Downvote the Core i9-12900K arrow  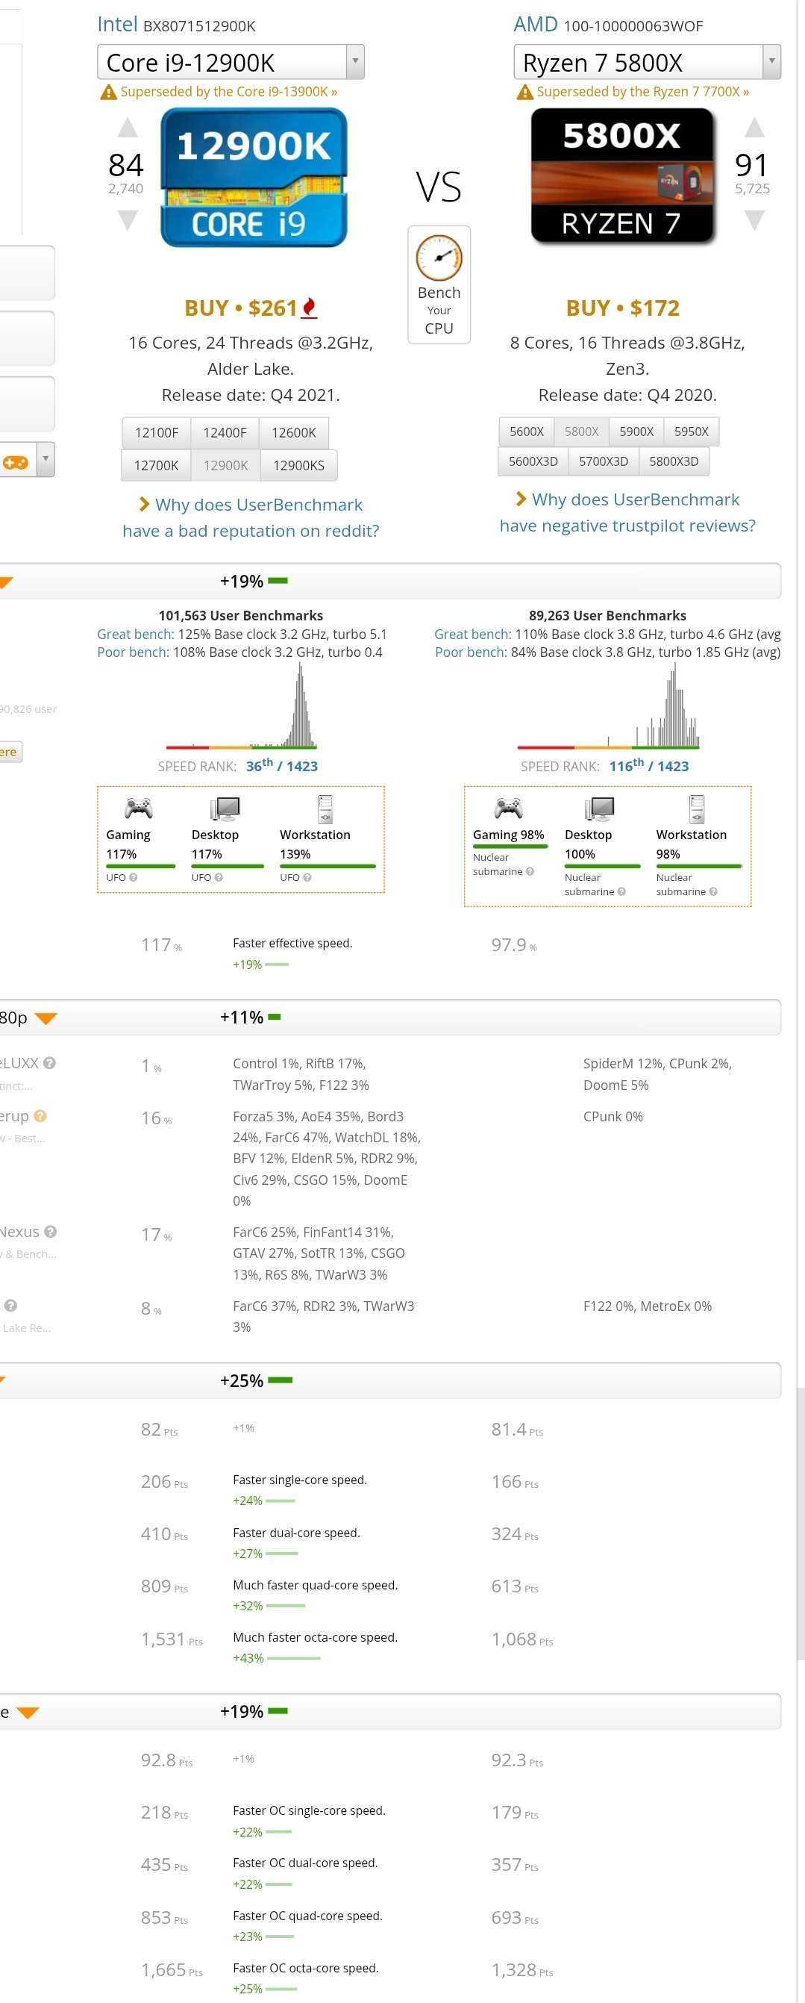128,221
